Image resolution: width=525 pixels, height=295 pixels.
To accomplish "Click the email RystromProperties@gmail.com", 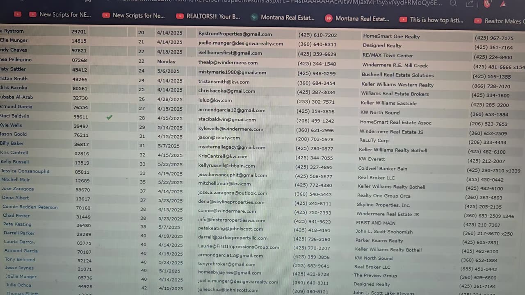I will coord(235,34).
